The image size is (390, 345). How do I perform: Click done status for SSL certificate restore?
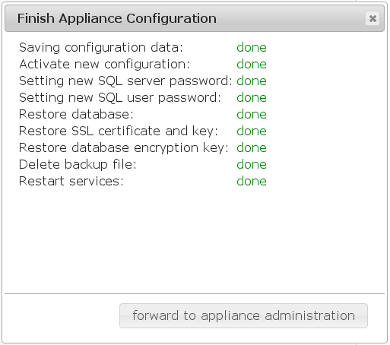click(252, 131)
